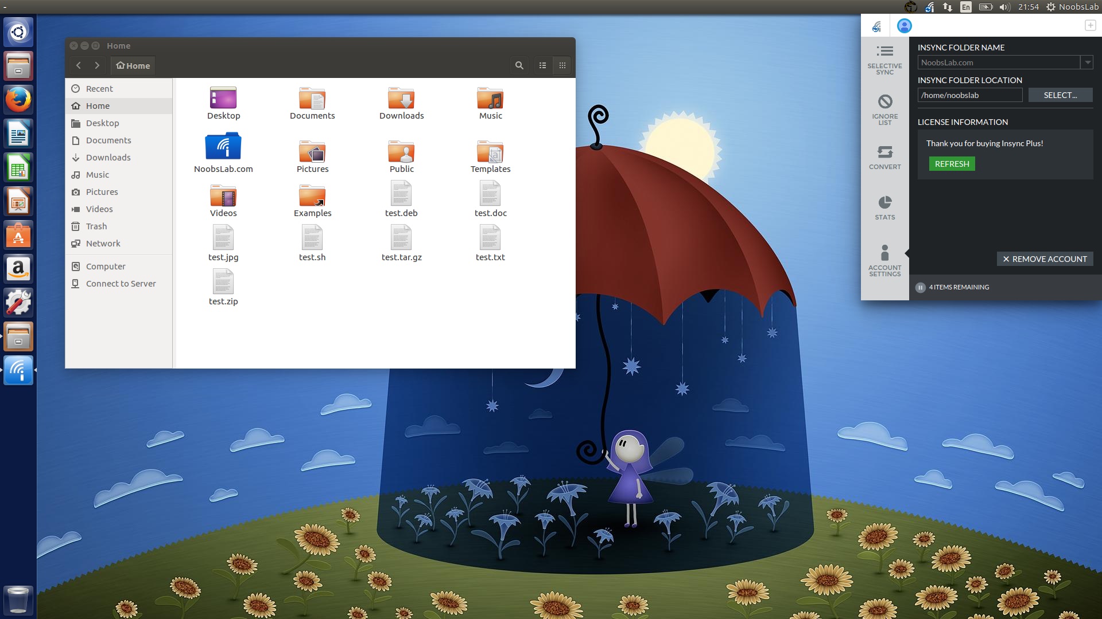Click the Refresh button under License Information
This screenshot has width=1102, height=619.
click(952, 164)
